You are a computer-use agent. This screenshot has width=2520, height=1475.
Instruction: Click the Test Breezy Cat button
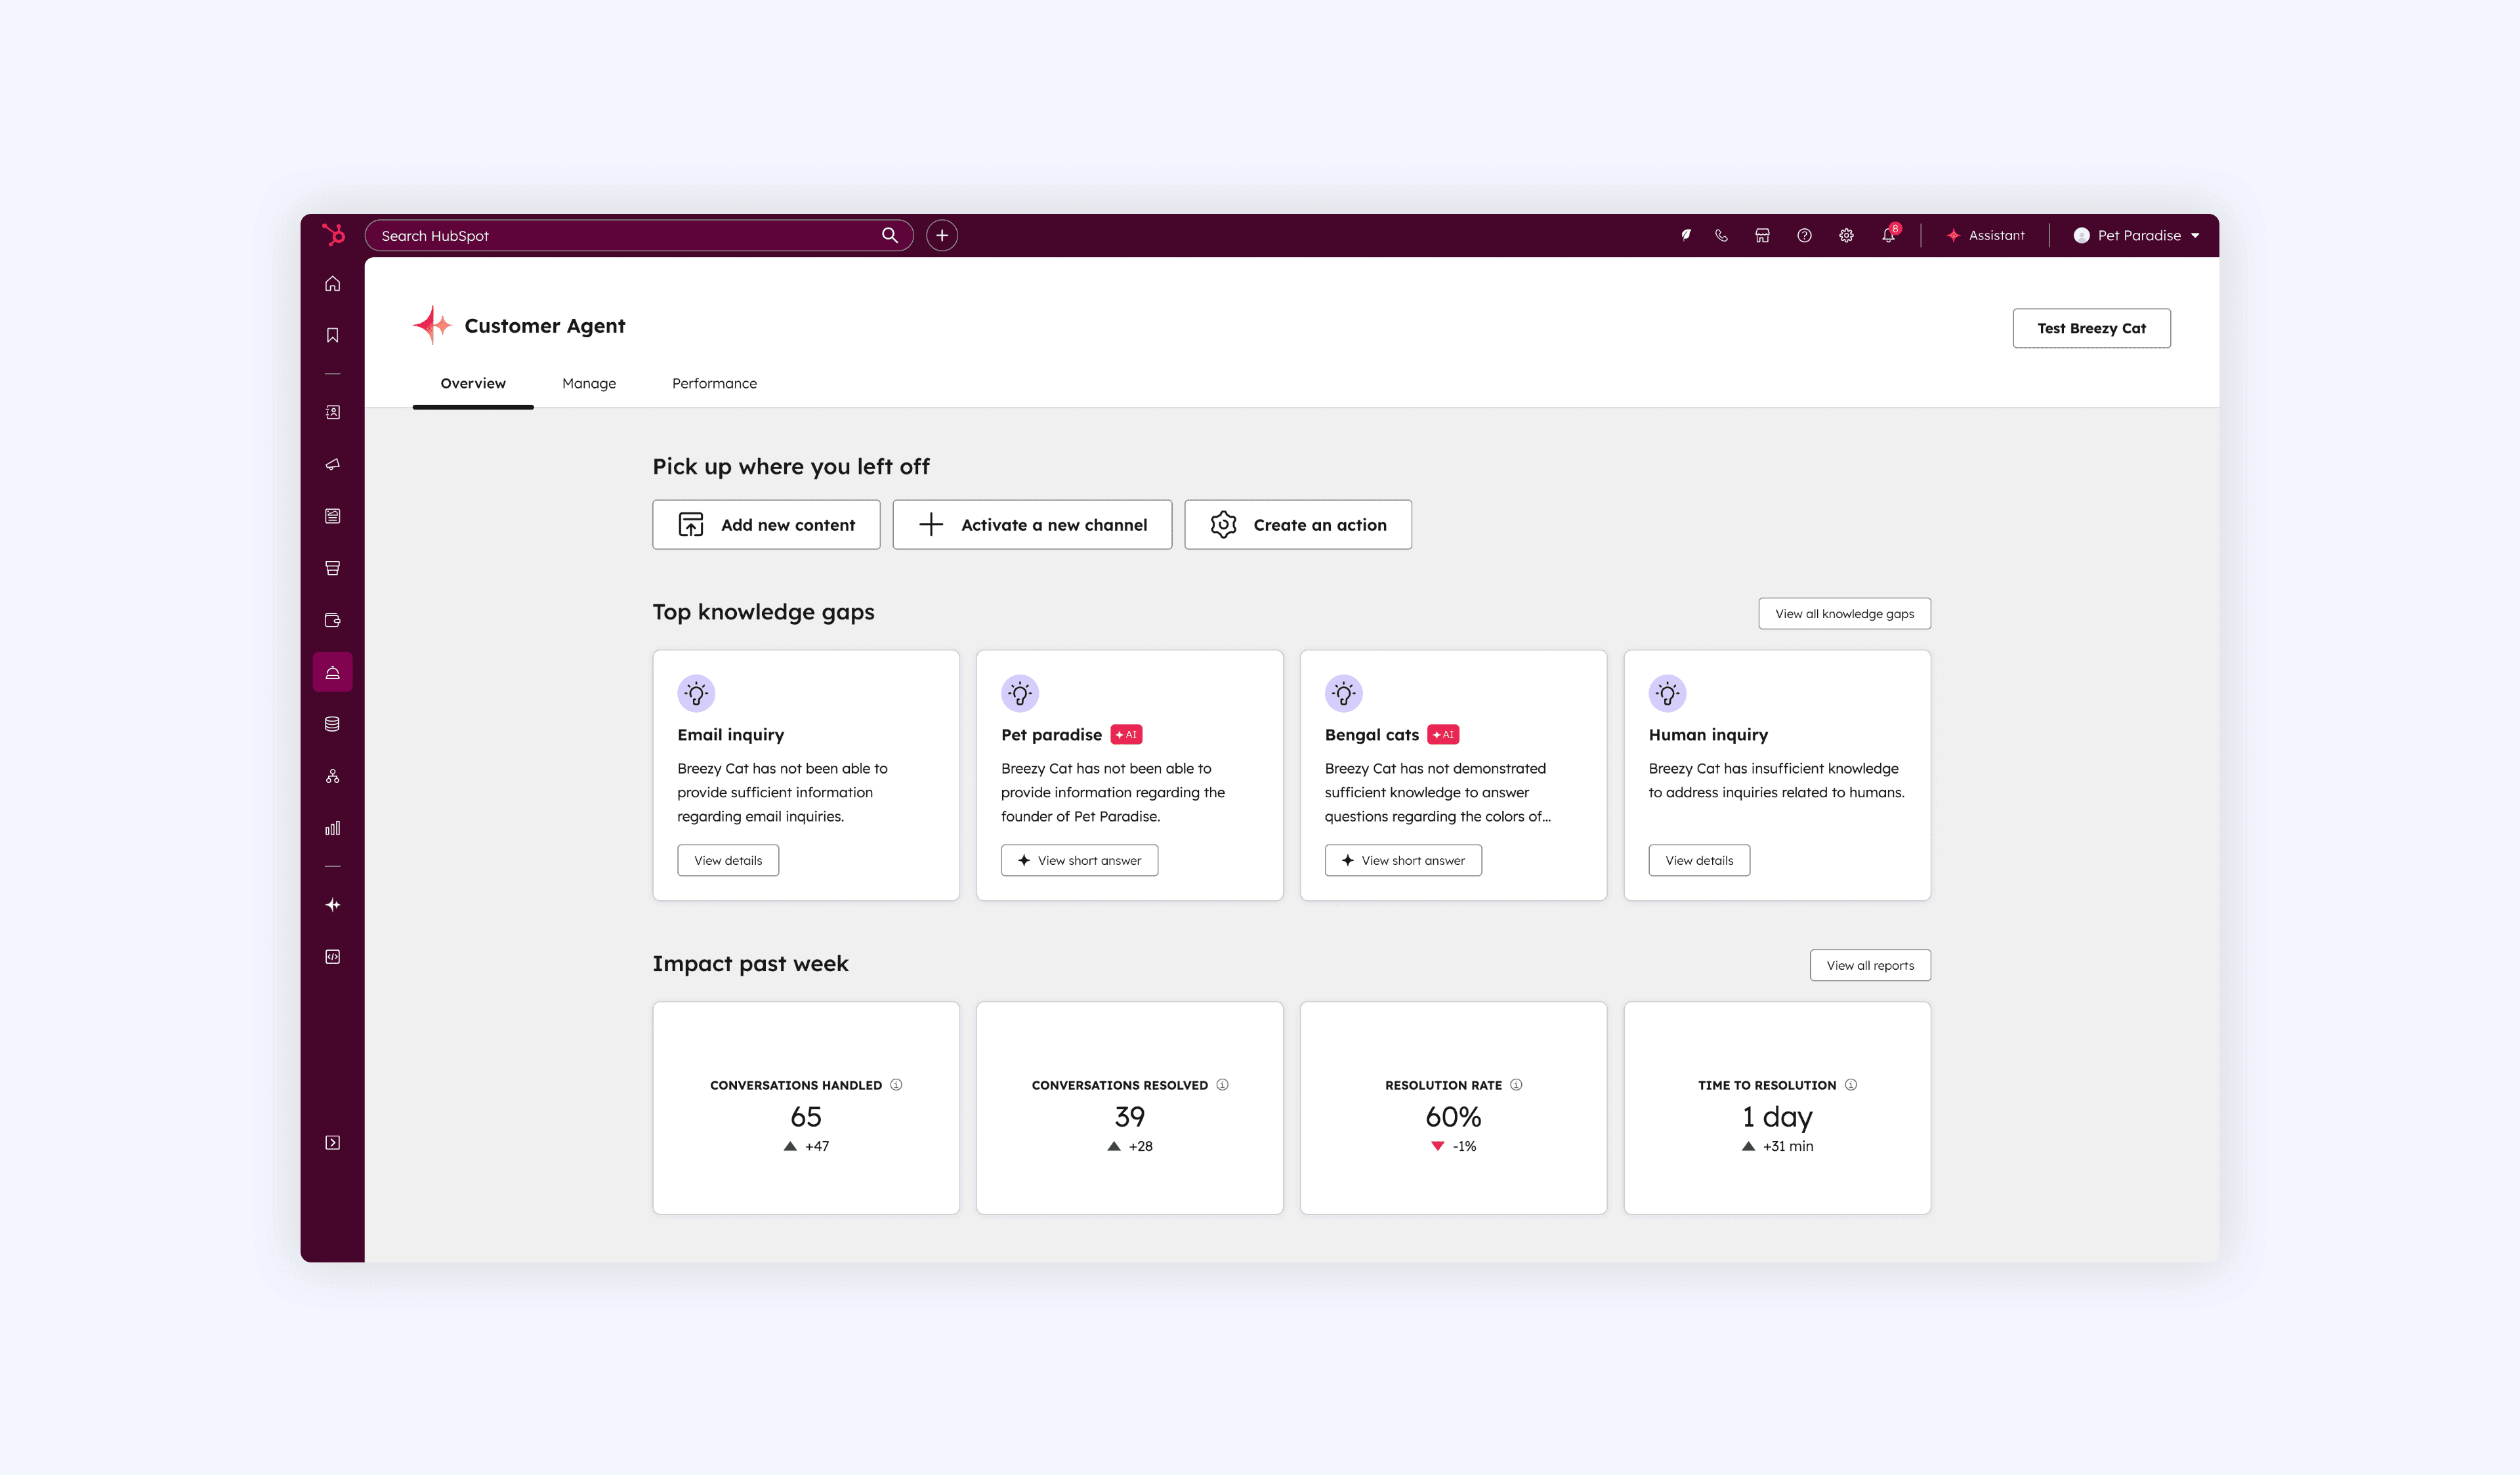click(2091, 329)
